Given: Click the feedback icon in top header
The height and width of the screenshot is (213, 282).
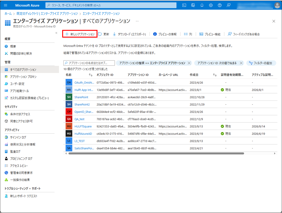Looking at the screenshot, I should click(228, 5).
